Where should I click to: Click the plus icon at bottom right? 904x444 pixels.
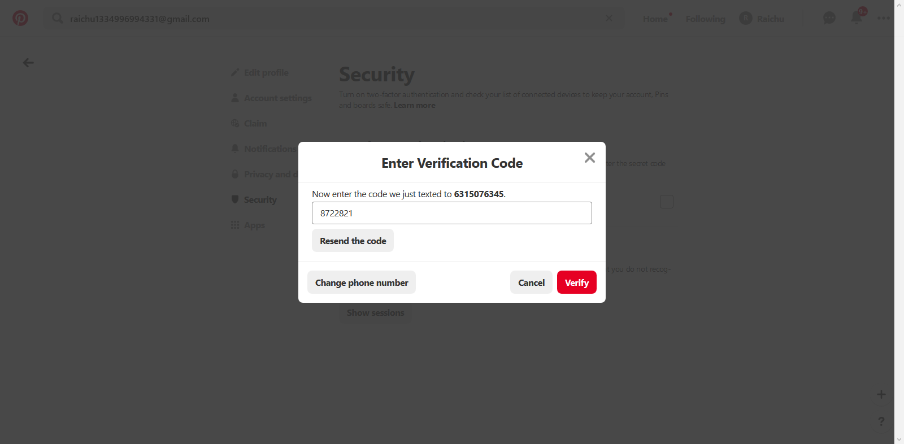(881, 394)
